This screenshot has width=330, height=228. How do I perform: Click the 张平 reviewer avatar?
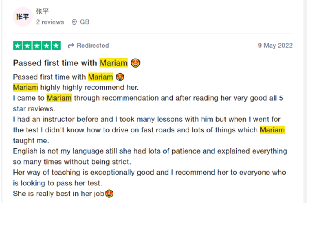23,17
